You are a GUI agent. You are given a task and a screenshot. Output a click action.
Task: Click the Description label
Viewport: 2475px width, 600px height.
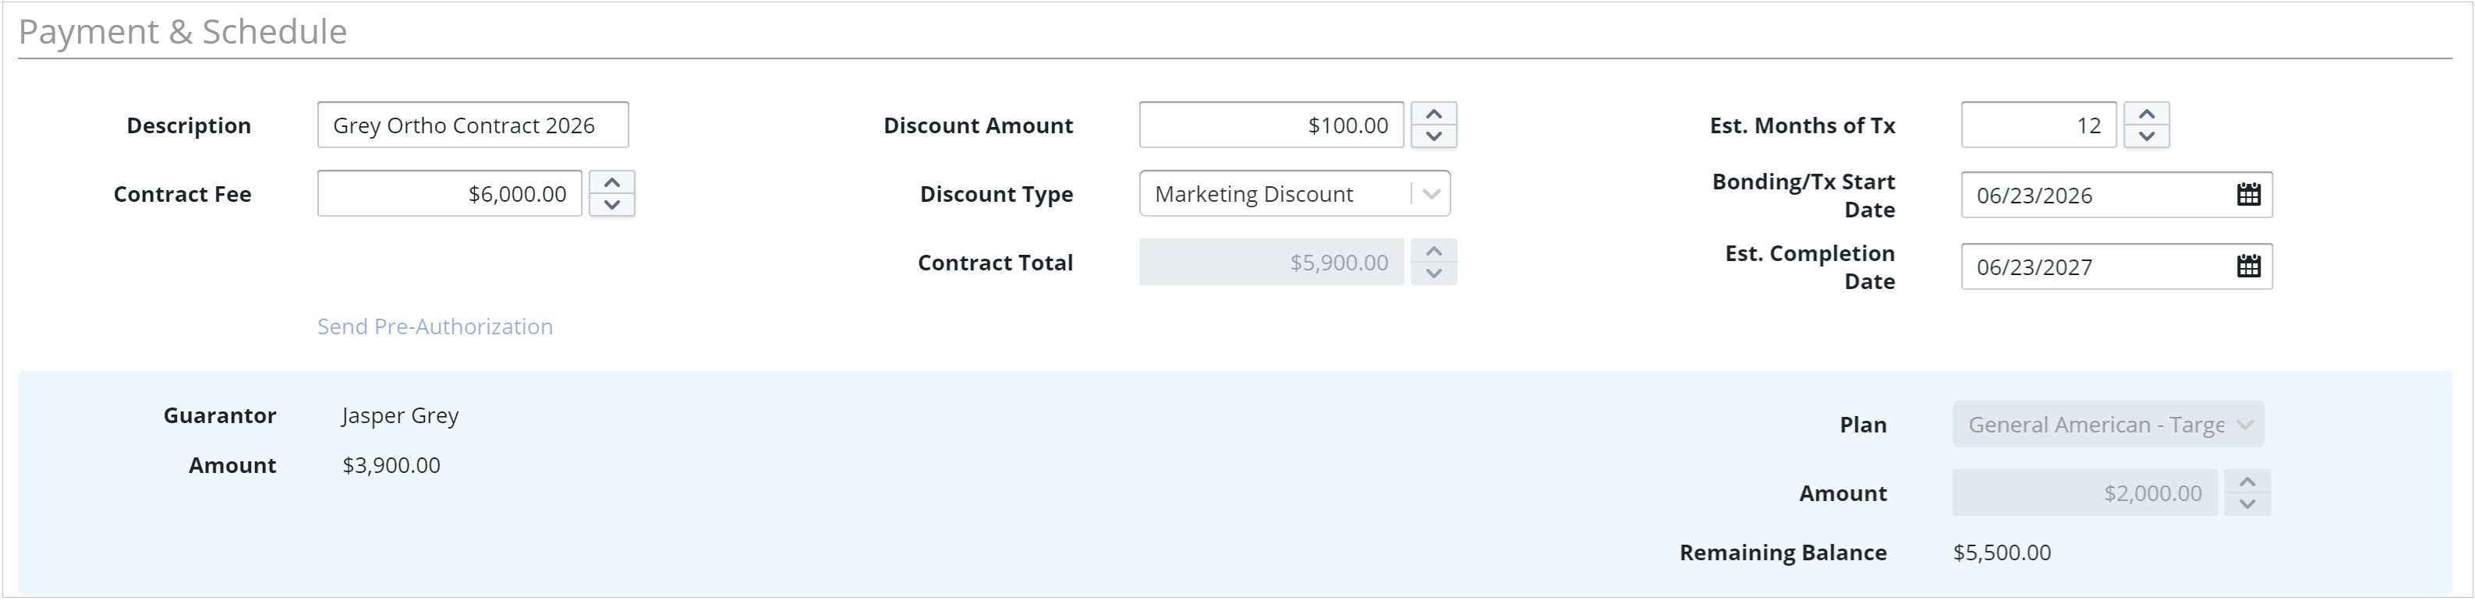click(x=189, y=125)
